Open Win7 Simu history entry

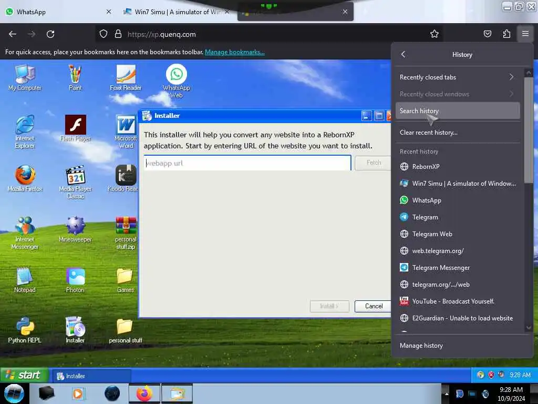458,183
